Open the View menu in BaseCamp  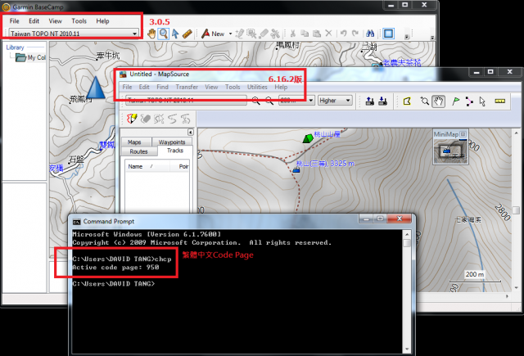[x=55, y=21]
